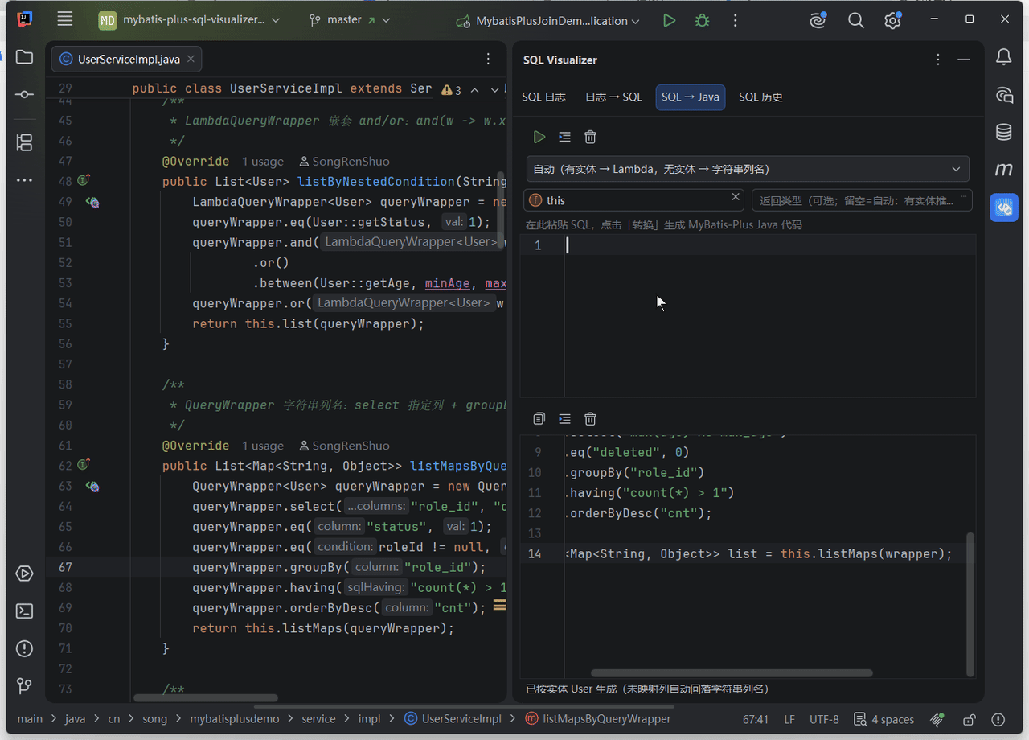Screen dimensions: 1029x740
Task: Run the SQL to Java conversion
Action: (539, 138)
